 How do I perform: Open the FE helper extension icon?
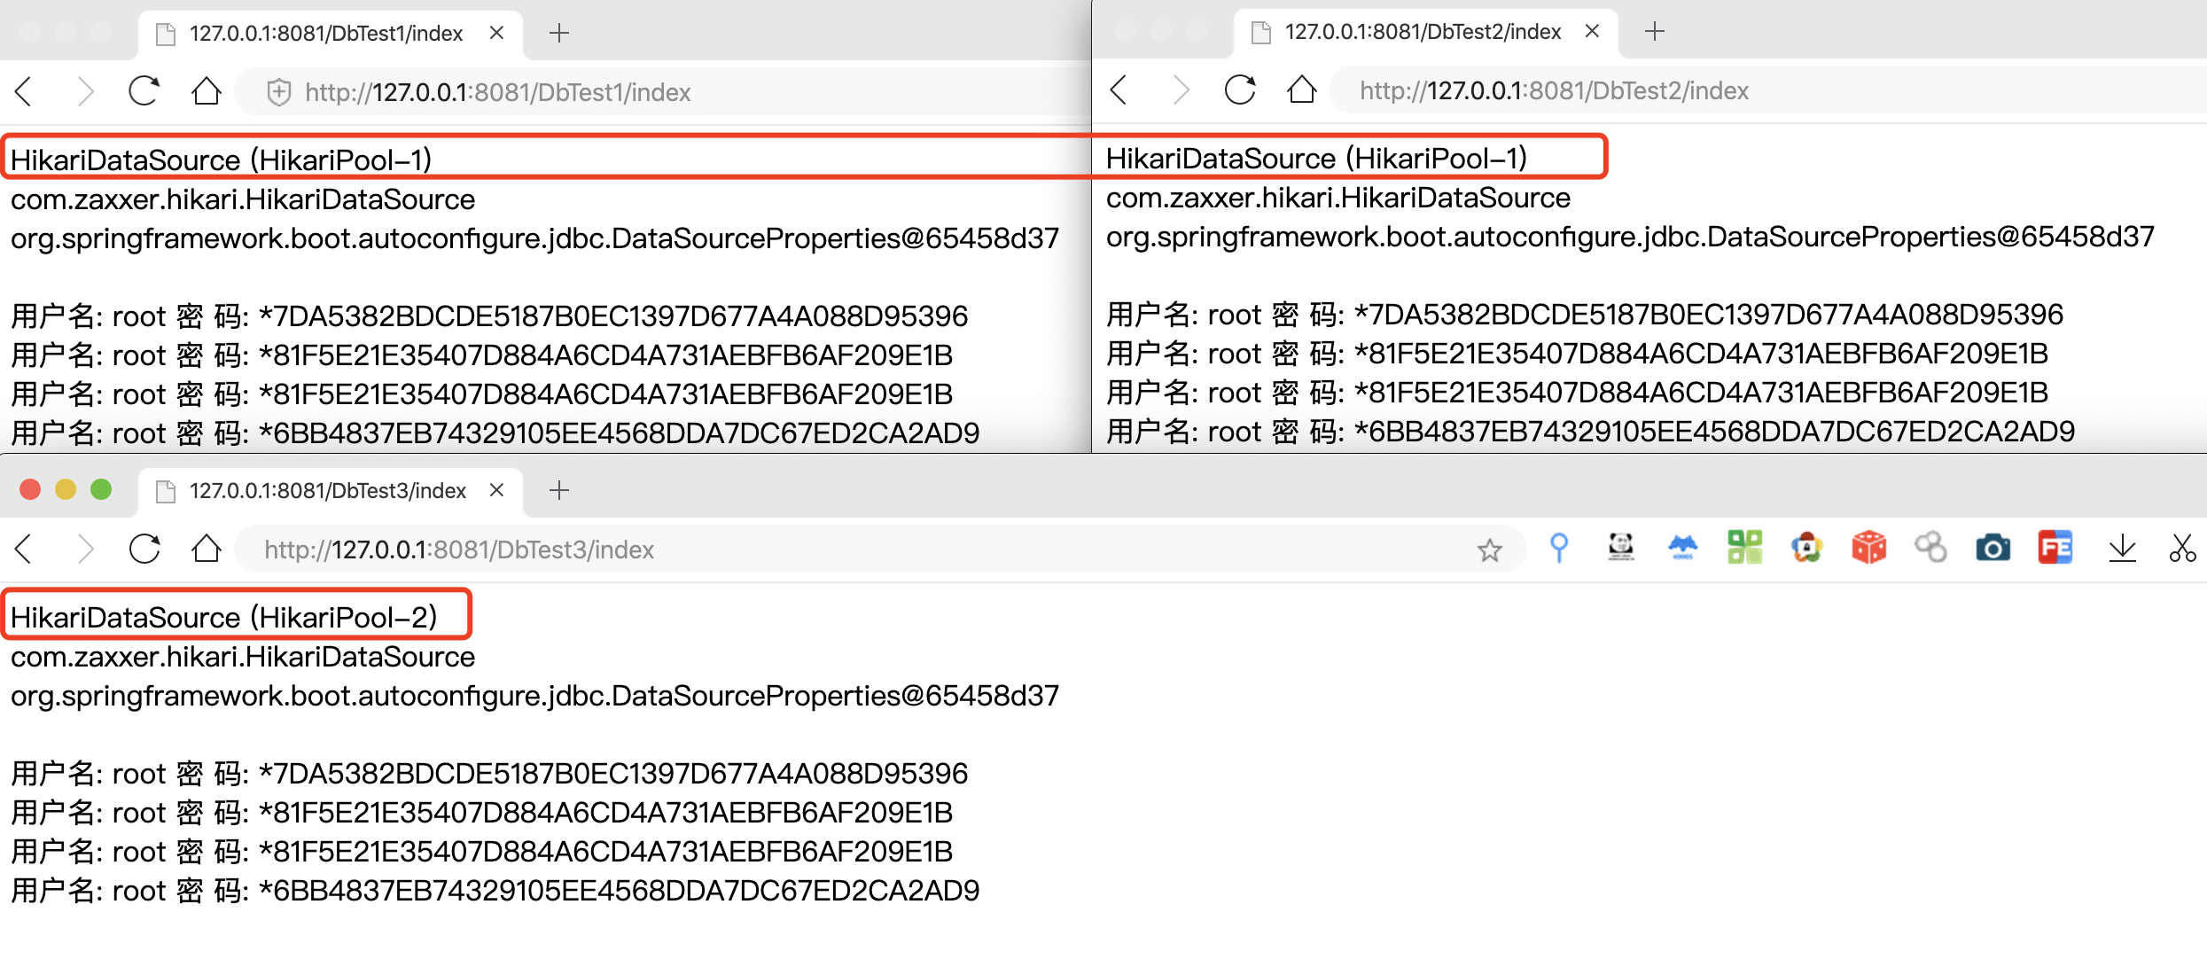point(2055,548)
